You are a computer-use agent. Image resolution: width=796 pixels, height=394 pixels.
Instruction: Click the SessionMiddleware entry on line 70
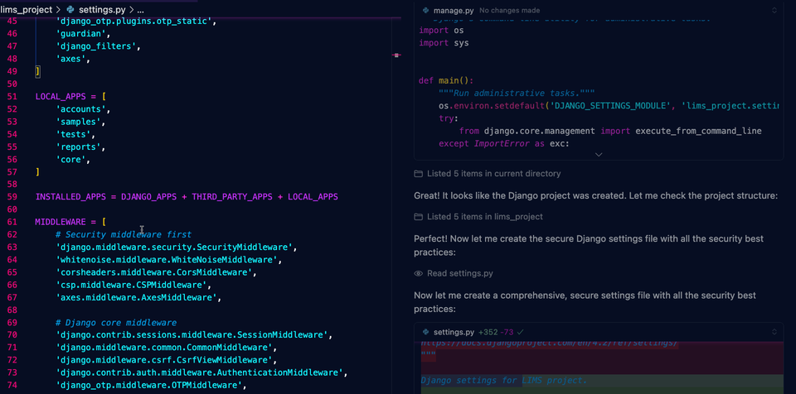point(192,334)
